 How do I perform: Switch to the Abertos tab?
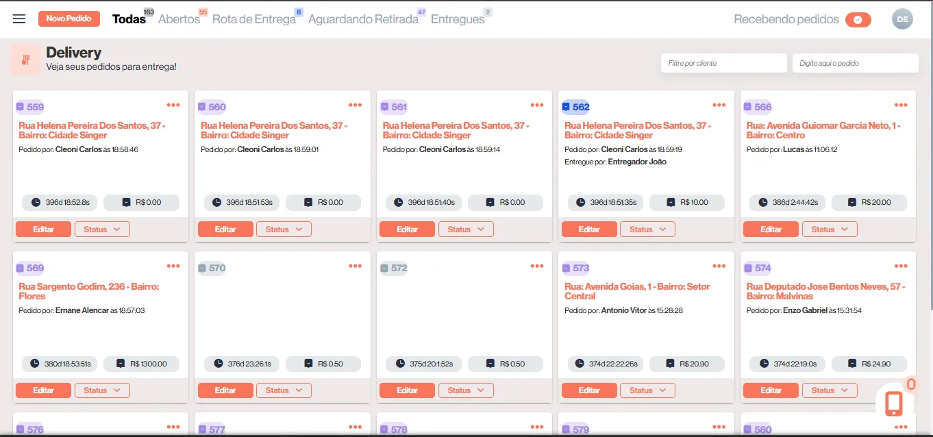pos(179,19)
